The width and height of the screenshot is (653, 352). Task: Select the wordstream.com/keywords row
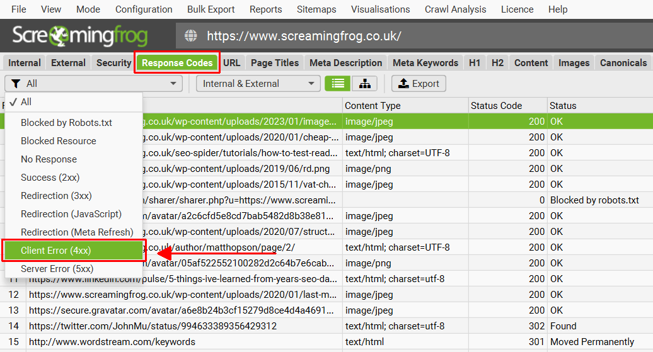[x=326, y=342]
